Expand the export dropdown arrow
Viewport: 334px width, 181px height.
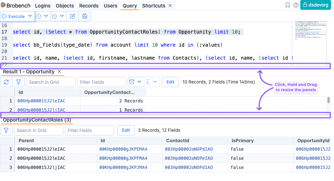pos(155,82)
